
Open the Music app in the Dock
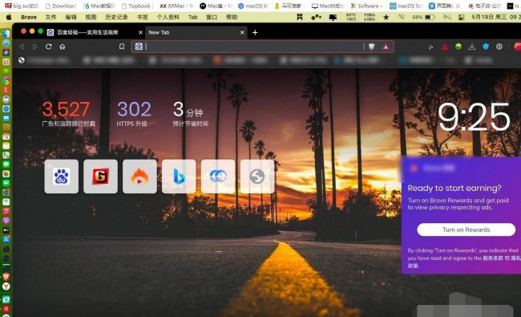point(6,211)
